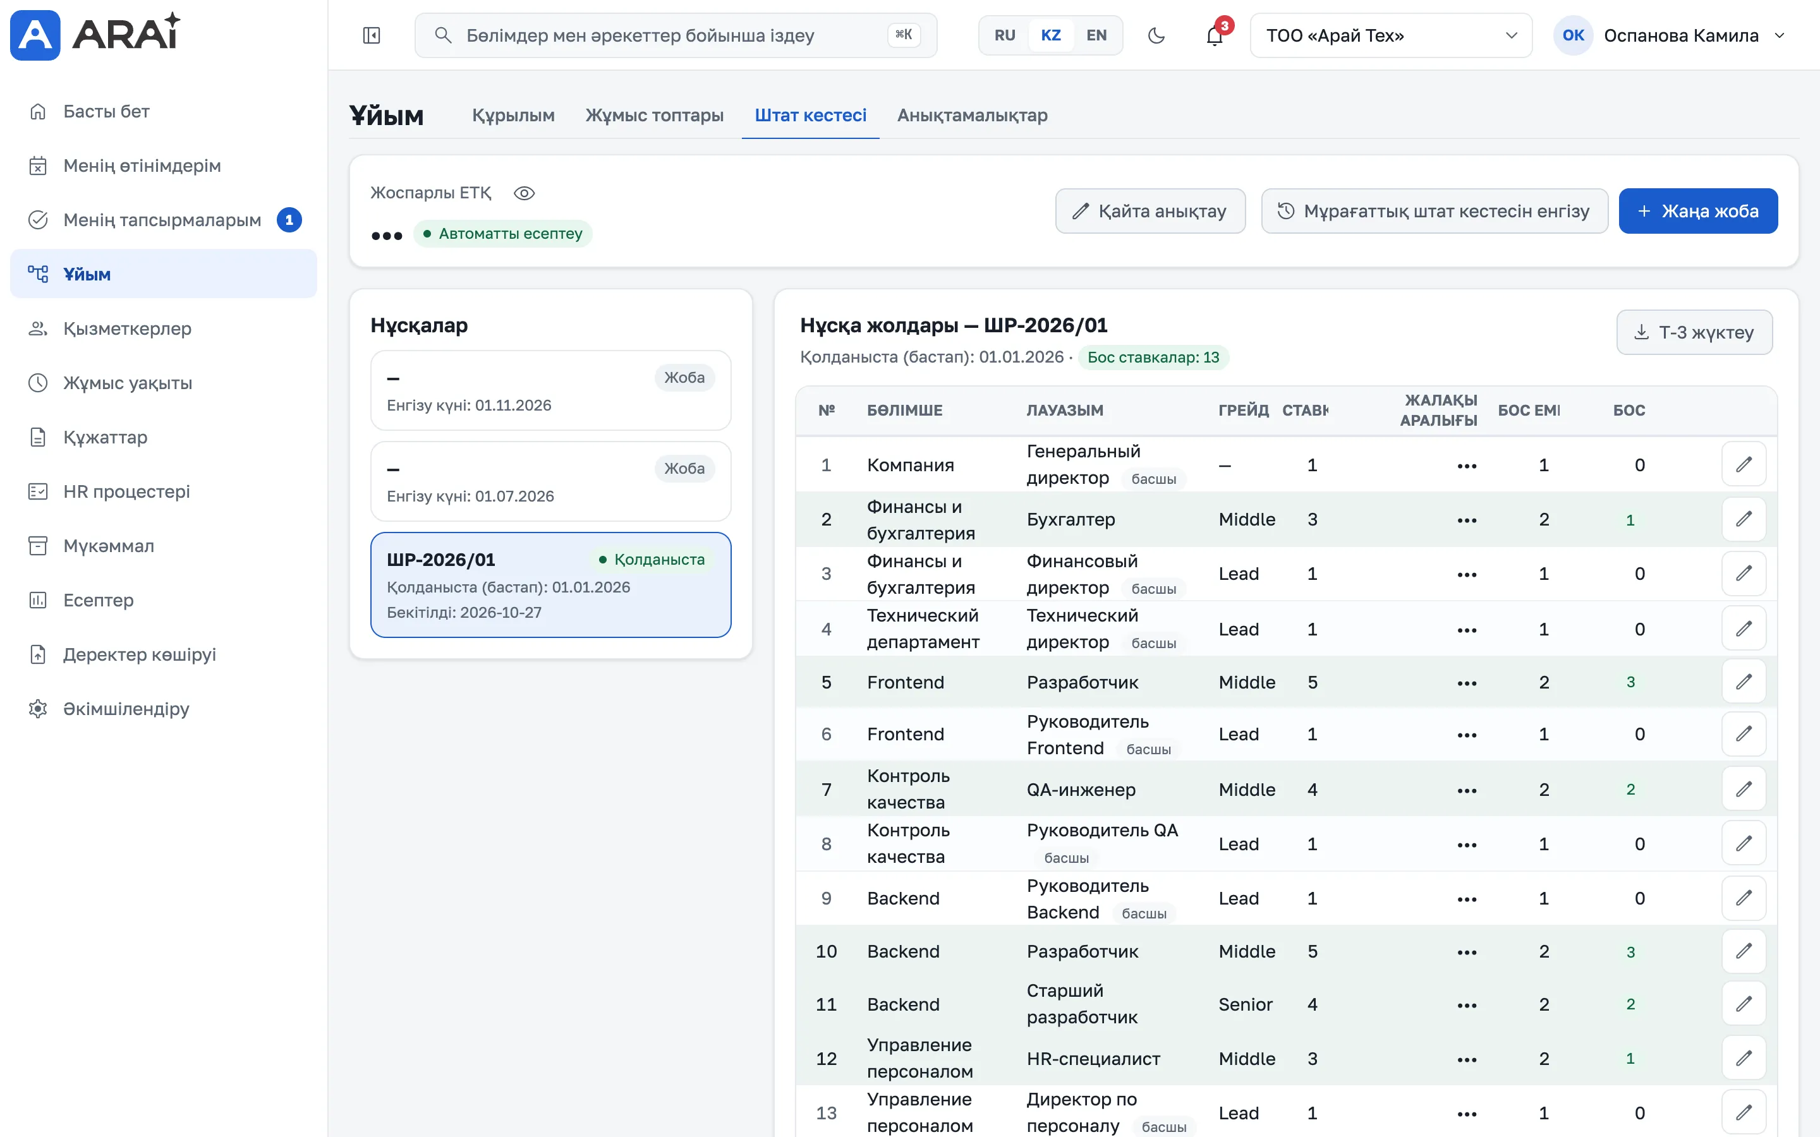Collapse the sidebar panel icon
The width and height of the screenshot is (1820, 1137).
pos(372,35)
